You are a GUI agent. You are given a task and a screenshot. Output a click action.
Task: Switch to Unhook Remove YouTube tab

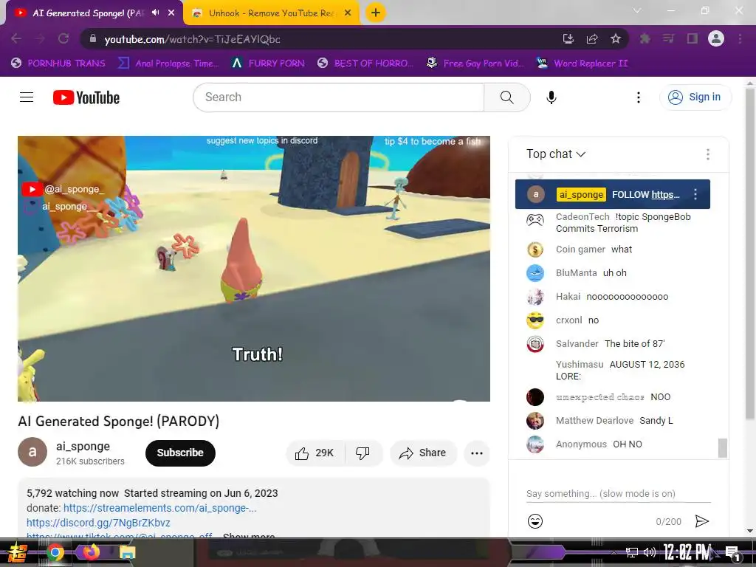270,13
